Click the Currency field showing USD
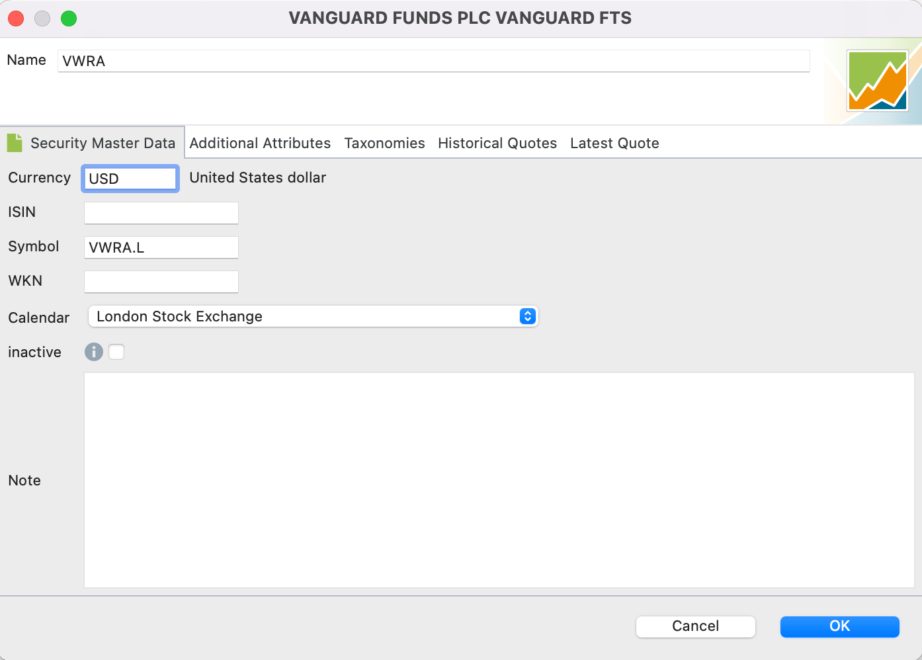This screenshot has width=922, height=660. pyautogui.click(x=130, y=179)
